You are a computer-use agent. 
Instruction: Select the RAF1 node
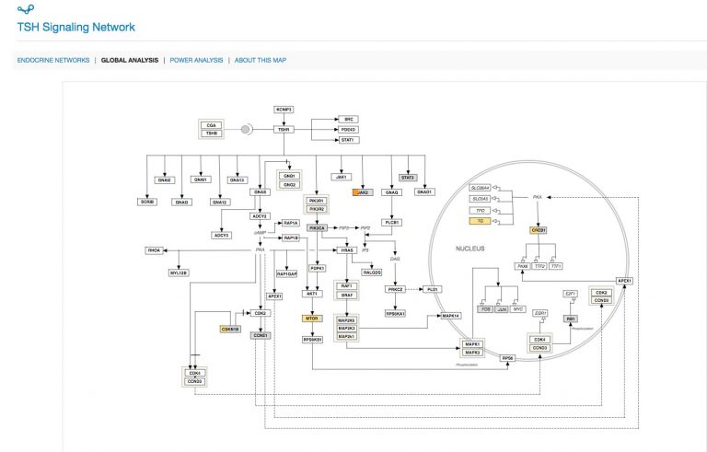tap(346, 286)
